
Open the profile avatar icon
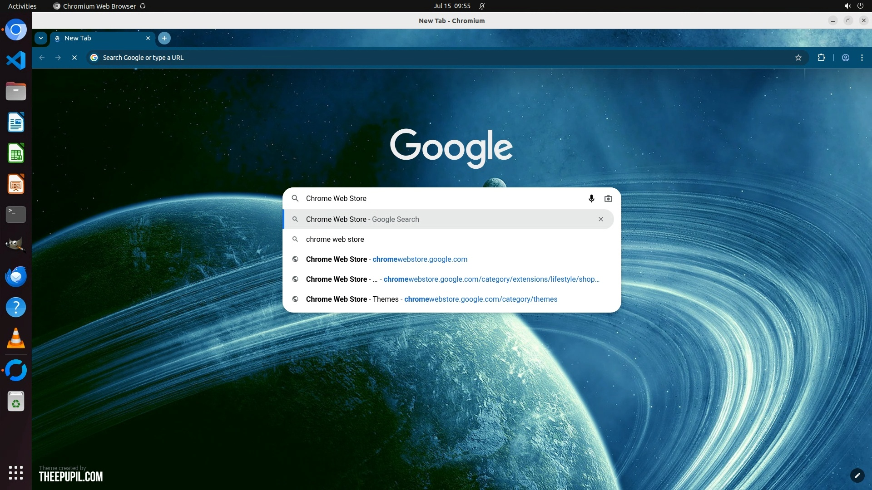(x=846, y=58)
